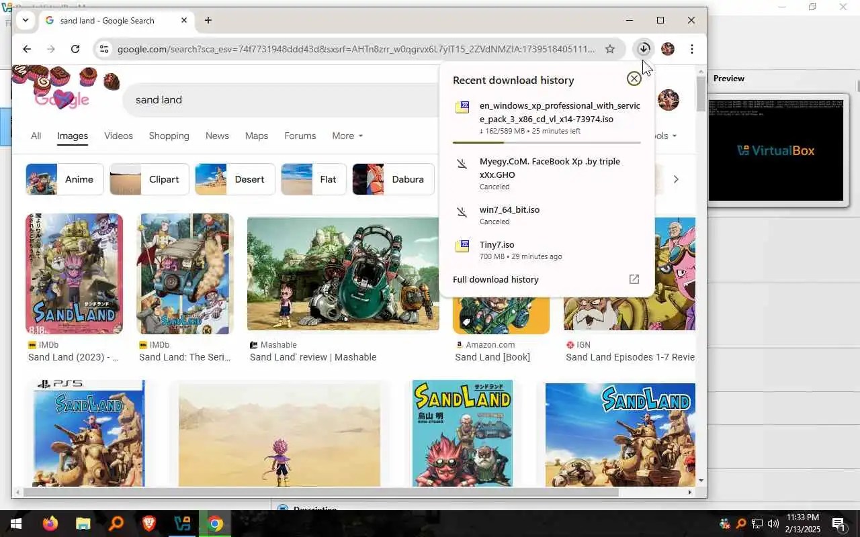860x537 pixels.
Task: Switch to Maps tab
Action: click(257, 136)
